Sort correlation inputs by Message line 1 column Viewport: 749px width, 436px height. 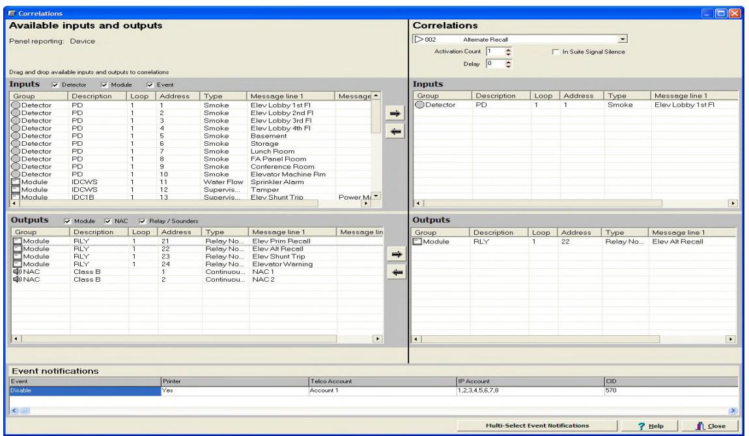tap(694, 96)
